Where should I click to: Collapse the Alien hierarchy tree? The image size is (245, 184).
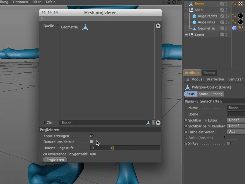[x=186, y=10]
